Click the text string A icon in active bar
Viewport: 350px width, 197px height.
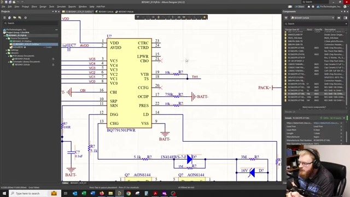point(195,17)
